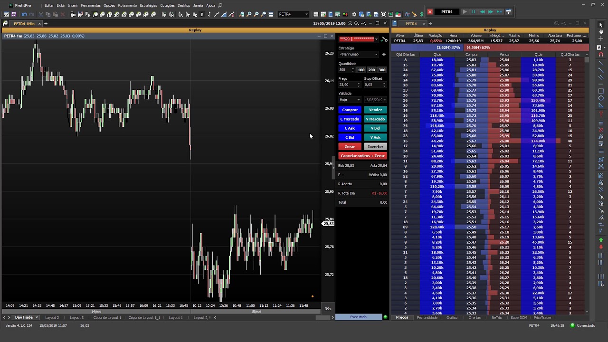The width and height of the screenshot is (608, 342).
Task: Click Cancelar ordens + Zerar button
Action: 363,156
